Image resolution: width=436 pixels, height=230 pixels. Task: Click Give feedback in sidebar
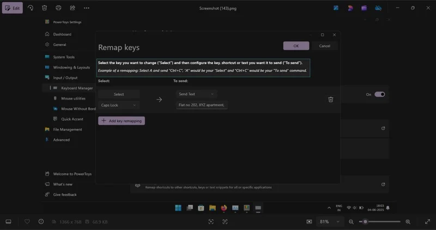pyautogui.click(x=65, y=195)
